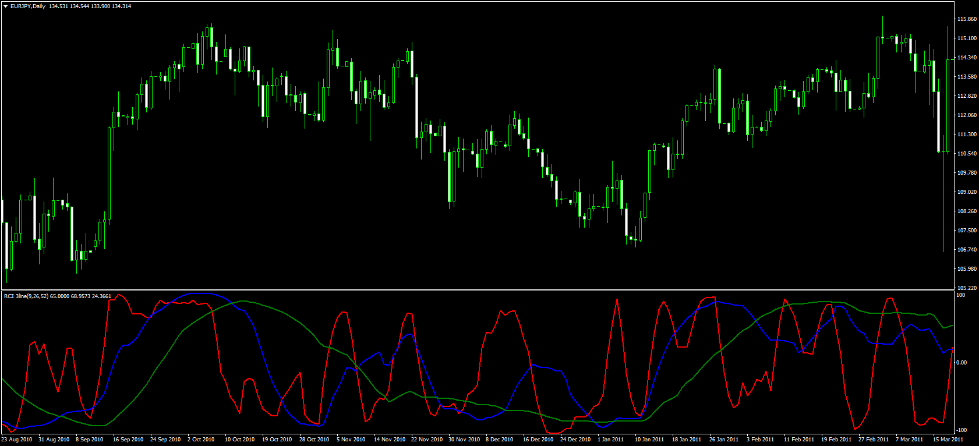Click the OHLC values 134.531 134.544 133.900 134.314
The width and height of the screenshot is (979, 446).
tap(90, 6)
